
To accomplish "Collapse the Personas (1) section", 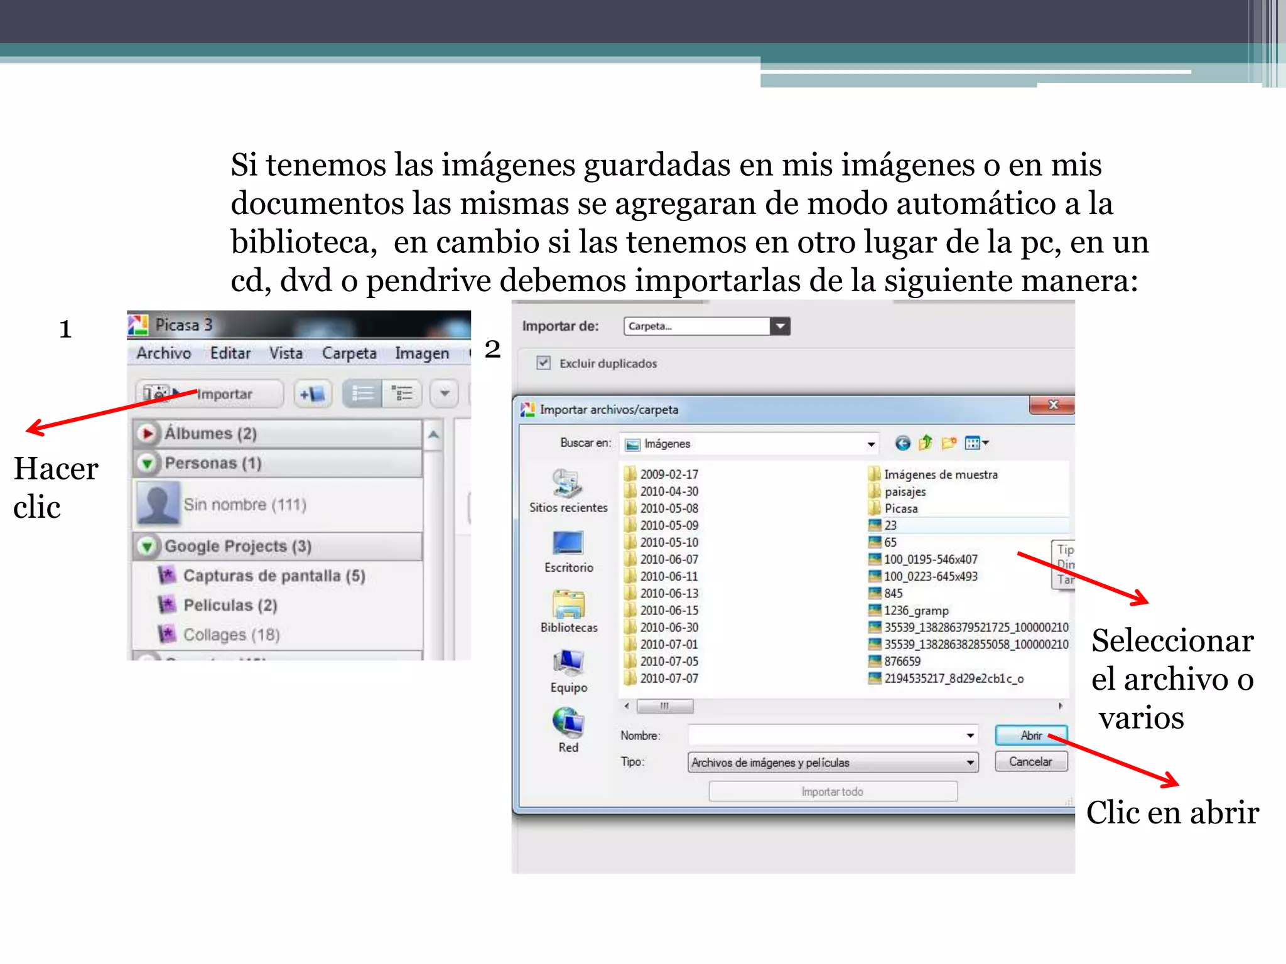I will pos(147,463).
